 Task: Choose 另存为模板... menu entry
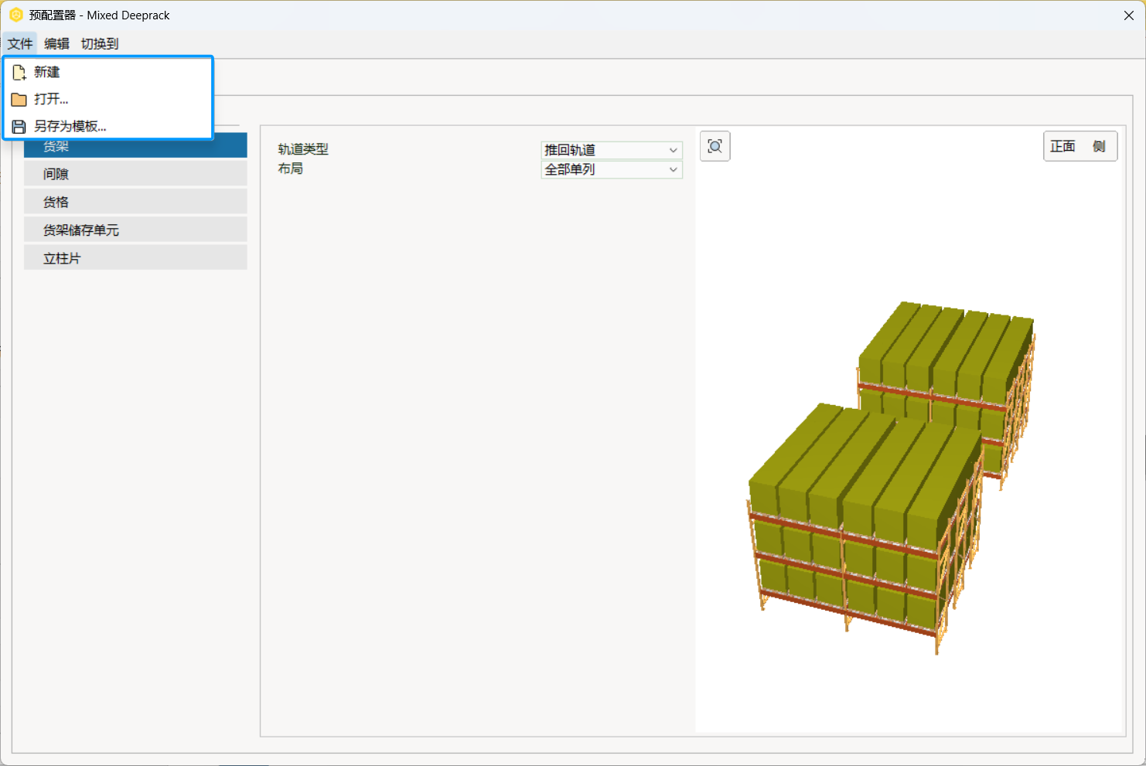click(x=108, y=127)
